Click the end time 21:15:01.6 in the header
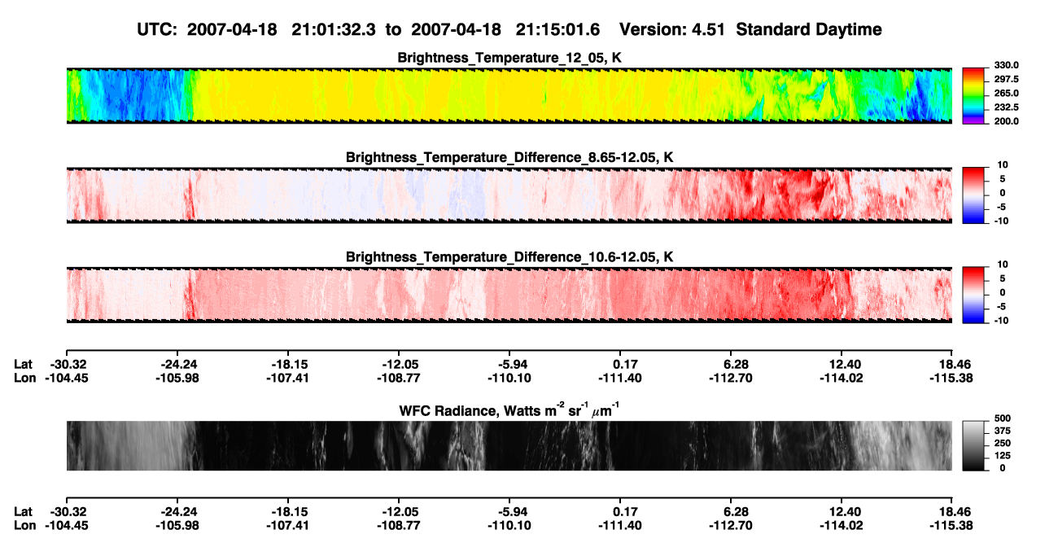This screenshot has width=1058, height=543. coord(557,29)
